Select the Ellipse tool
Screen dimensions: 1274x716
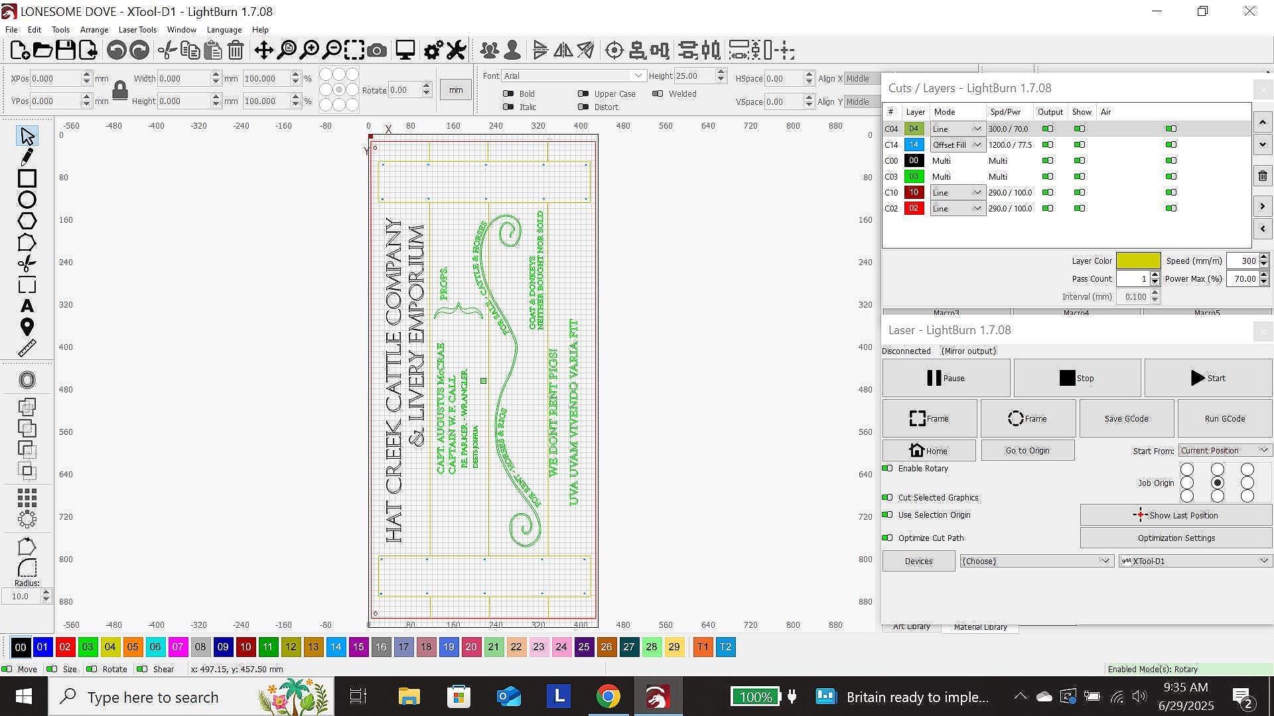[27, 200]
